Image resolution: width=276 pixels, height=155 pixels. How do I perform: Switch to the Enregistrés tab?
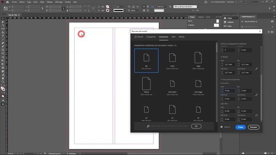pos(151,37)
